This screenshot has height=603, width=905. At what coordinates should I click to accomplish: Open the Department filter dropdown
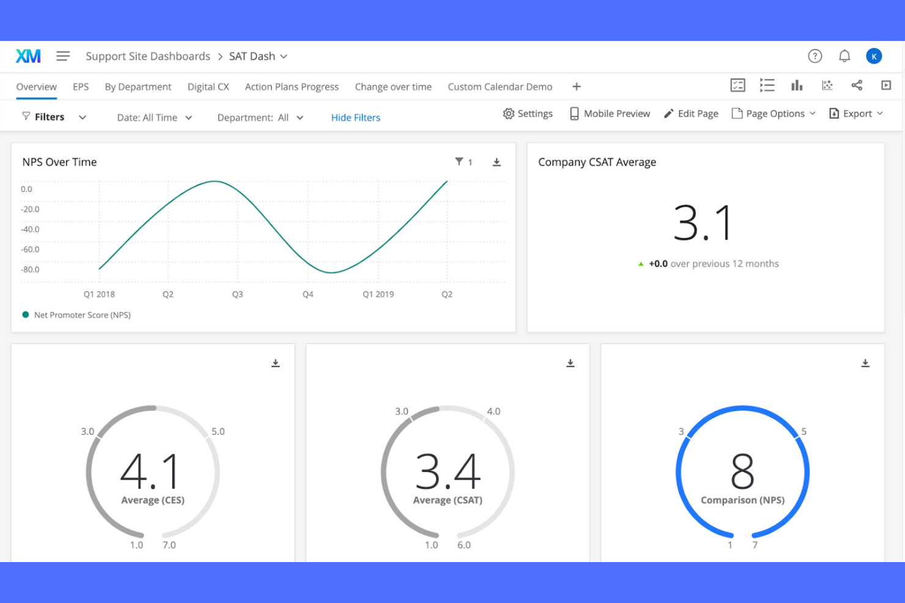300,117
